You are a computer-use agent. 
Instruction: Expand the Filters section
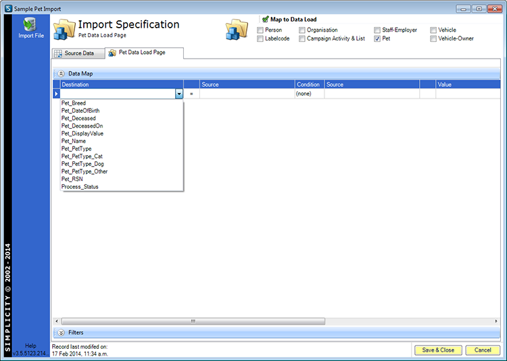pyautogui.click(x=61, y=333)
